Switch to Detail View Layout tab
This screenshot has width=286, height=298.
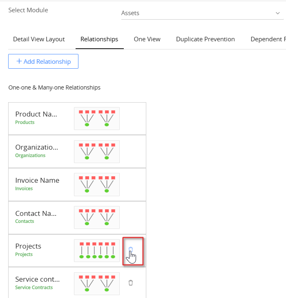pyautogui.click(x=39, y=39)
